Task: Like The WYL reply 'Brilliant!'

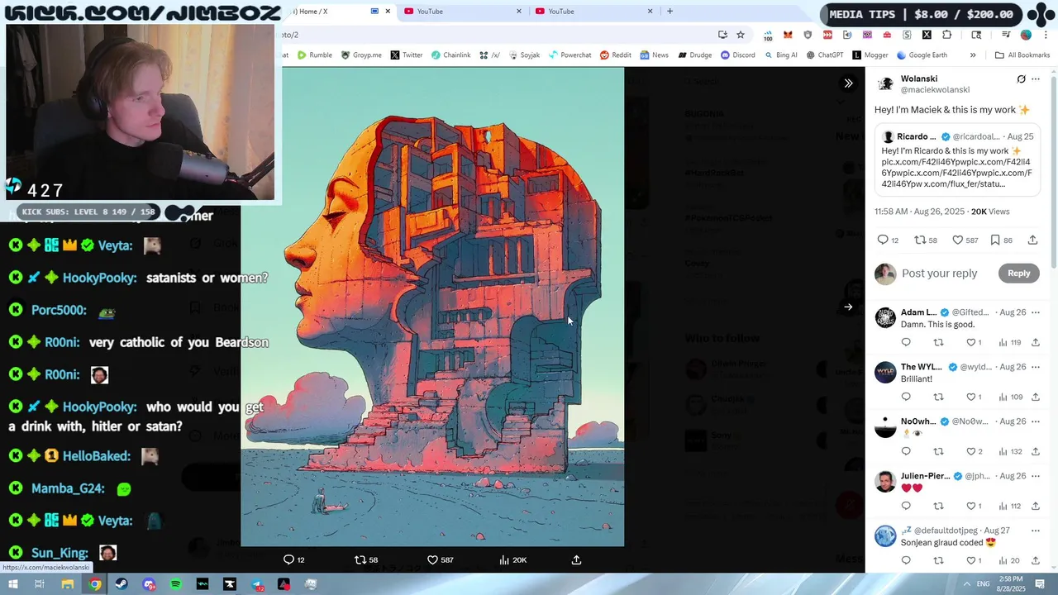Action: coord(974,397)
